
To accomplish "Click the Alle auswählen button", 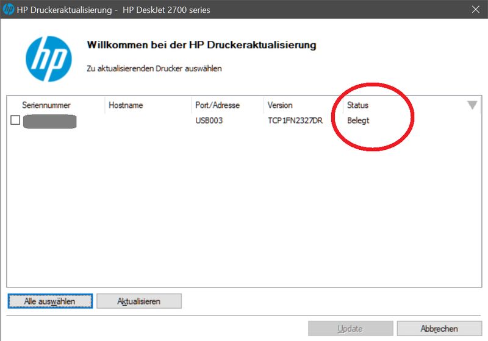I will click(50, 301).
